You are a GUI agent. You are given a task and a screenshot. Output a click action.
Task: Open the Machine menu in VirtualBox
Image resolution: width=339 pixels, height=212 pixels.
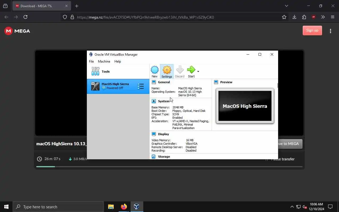point(104,61)
